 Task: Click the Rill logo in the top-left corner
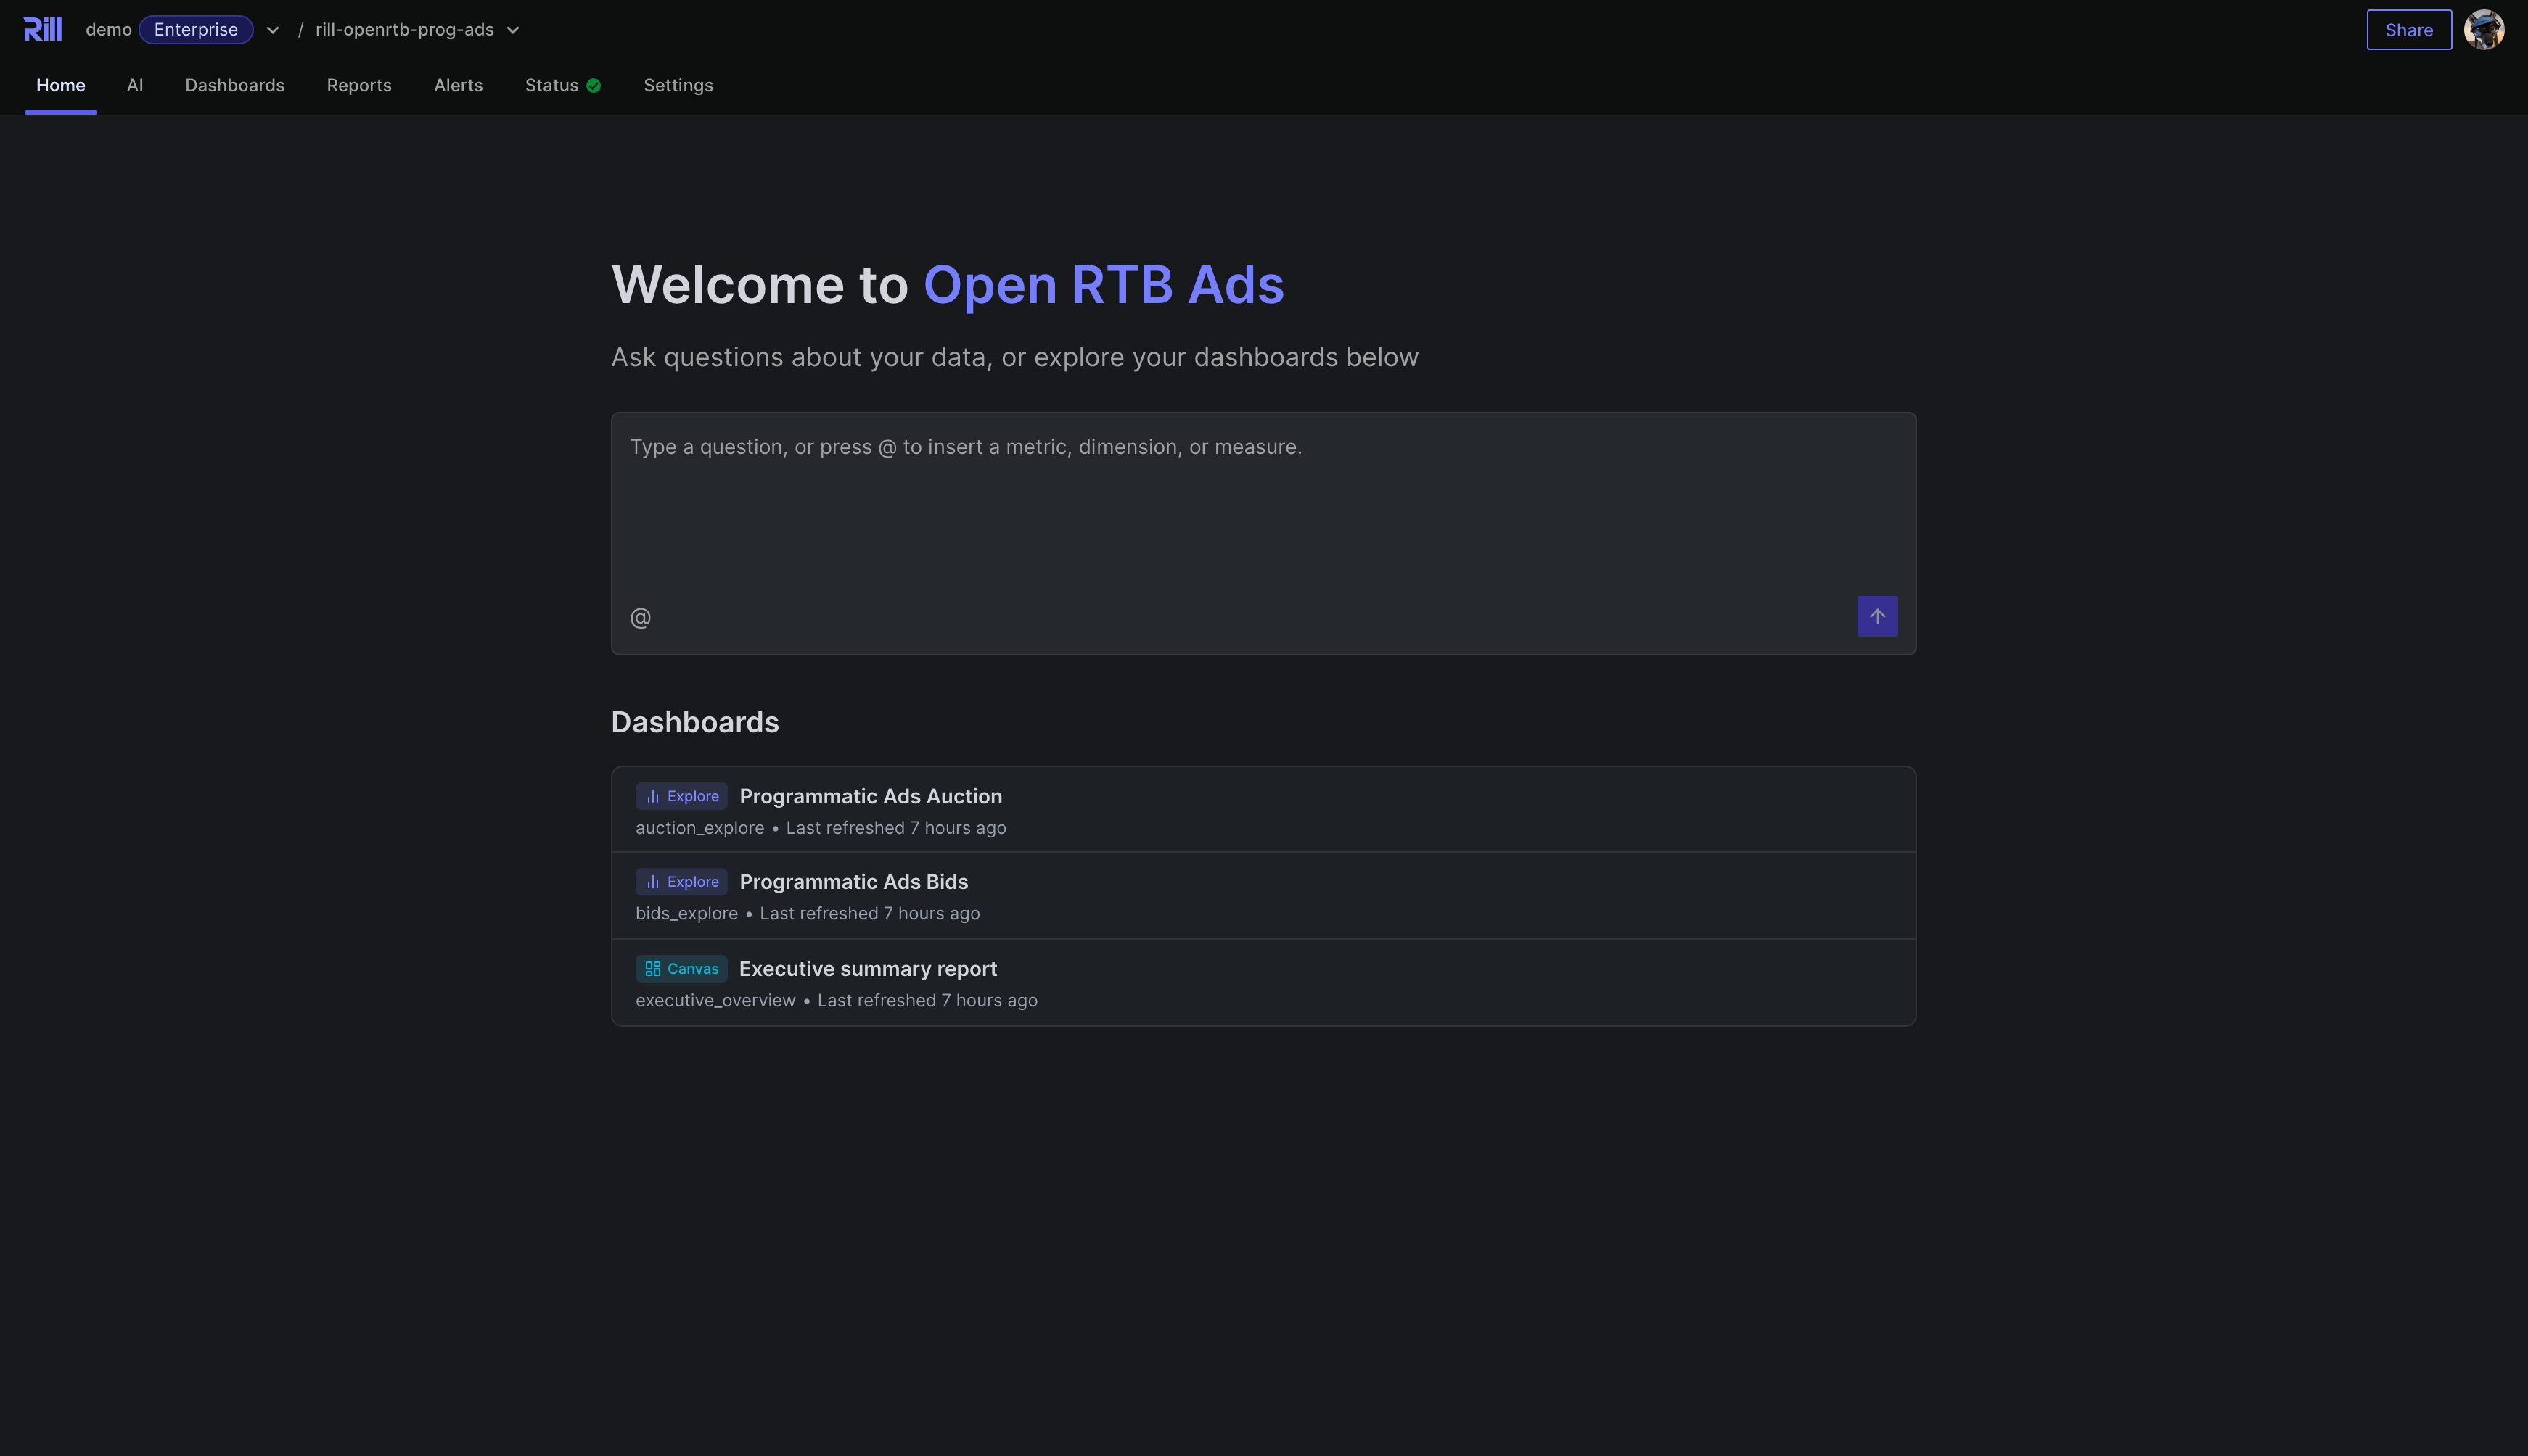(x=43, y=29)
